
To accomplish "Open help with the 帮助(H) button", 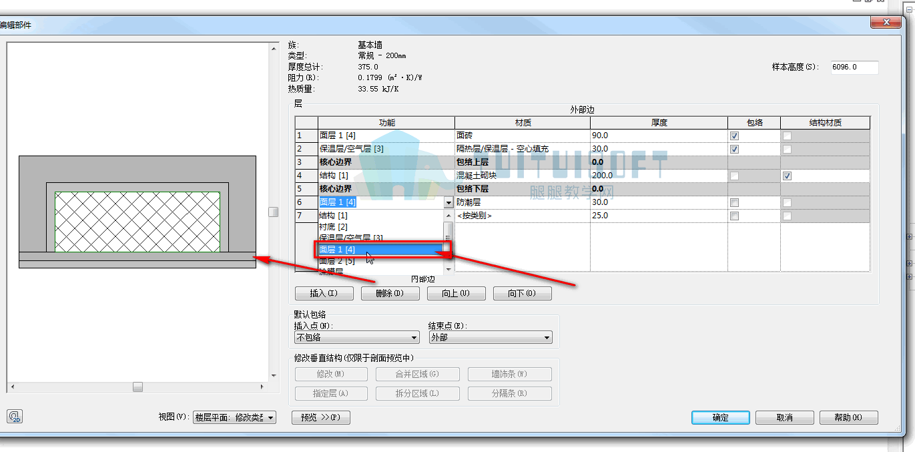I will [849, 417].
